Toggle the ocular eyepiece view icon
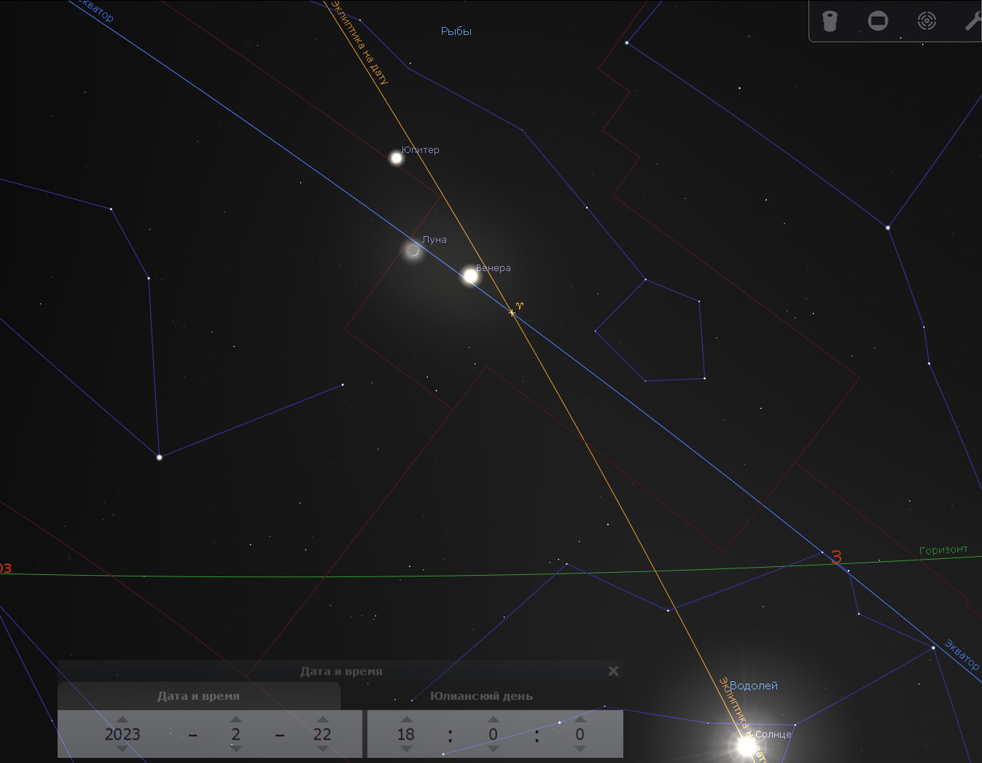The image size is (982, 763). (830, 21)
